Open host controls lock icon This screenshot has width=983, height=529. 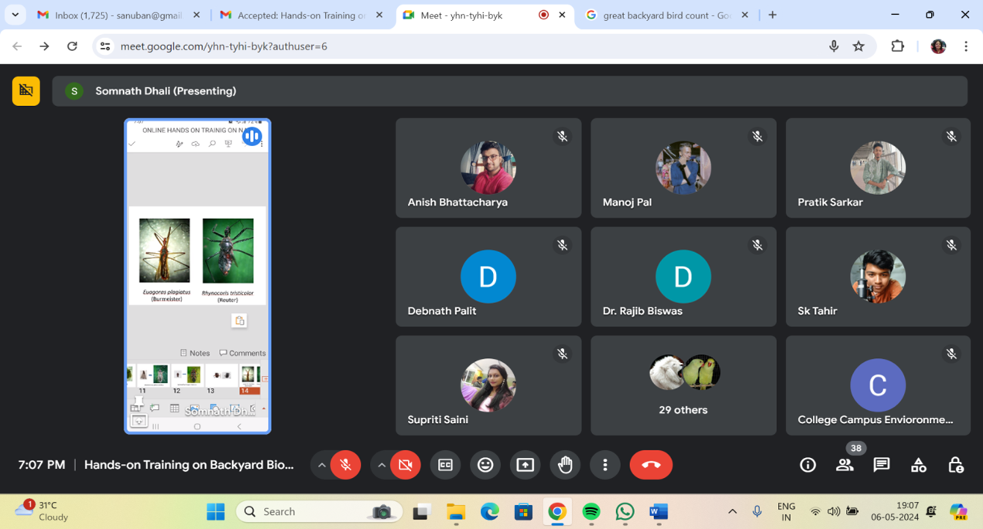(x=956, y=465)
